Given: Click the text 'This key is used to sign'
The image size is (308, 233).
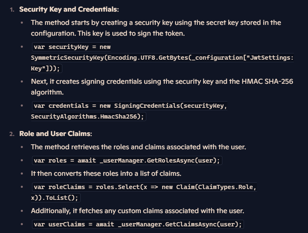Looking at the screenshot, I should coord(131,34).
